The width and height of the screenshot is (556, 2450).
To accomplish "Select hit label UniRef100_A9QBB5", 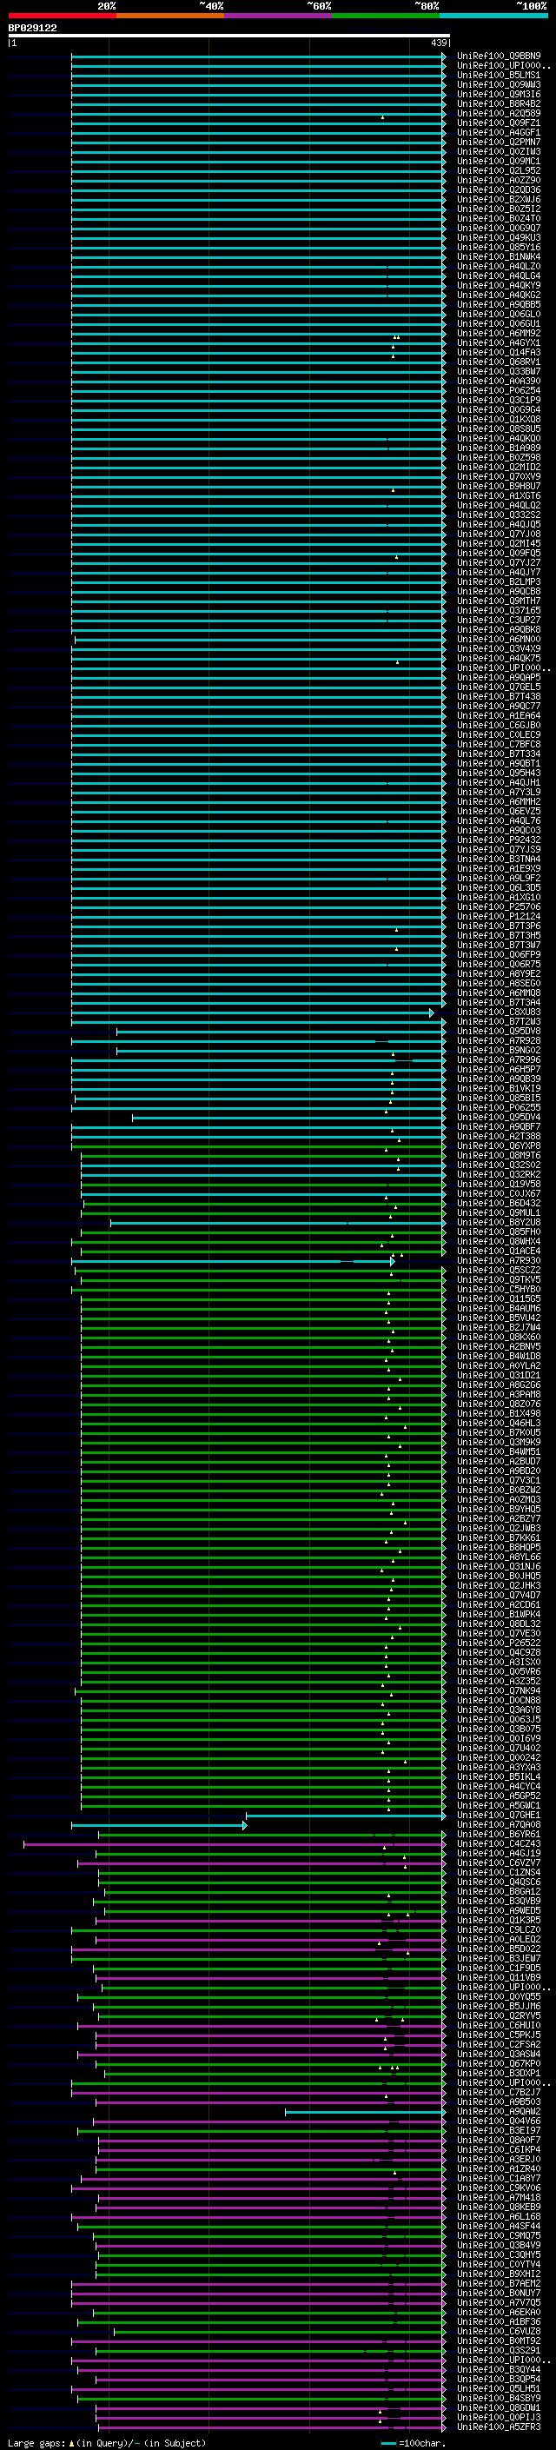I will [499, 304].
